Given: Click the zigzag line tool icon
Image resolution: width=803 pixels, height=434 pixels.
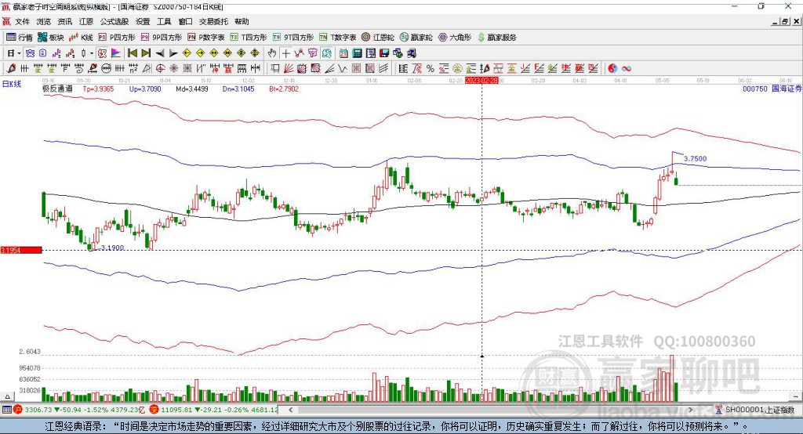Looking at the screenshot, I should coord(342,69).
